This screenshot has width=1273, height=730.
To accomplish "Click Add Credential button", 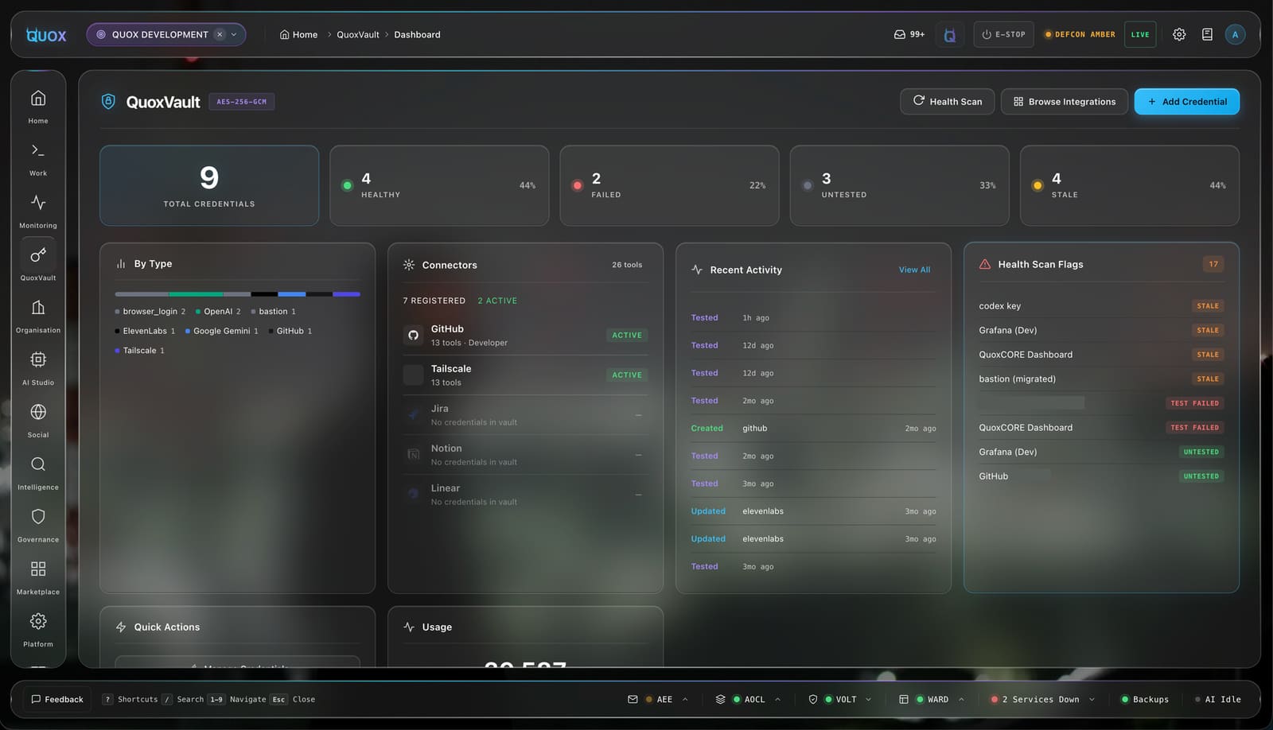I will point(1186,101).
